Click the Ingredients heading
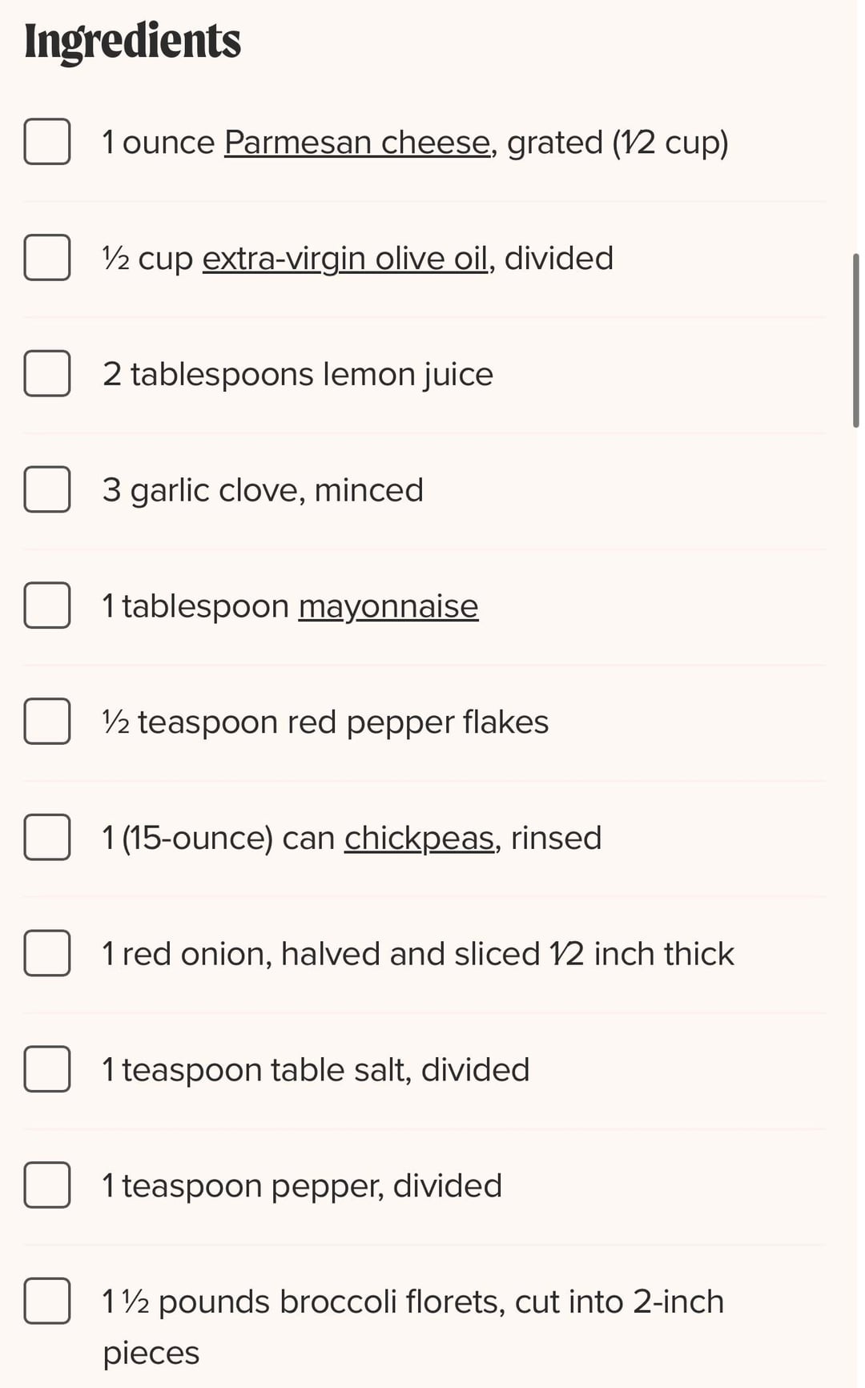 pyautogui.click(x=132, y=40)
